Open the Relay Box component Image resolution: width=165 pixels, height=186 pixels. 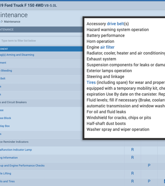click(5, 126)
